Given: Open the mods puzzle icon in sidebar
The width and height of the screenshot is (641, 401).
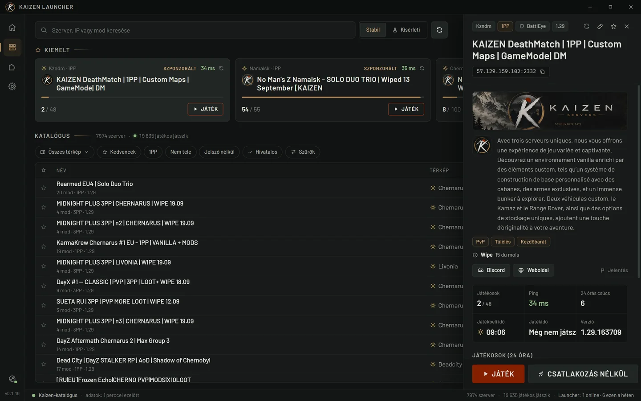Looking at the screenshot, I should 12,67.
